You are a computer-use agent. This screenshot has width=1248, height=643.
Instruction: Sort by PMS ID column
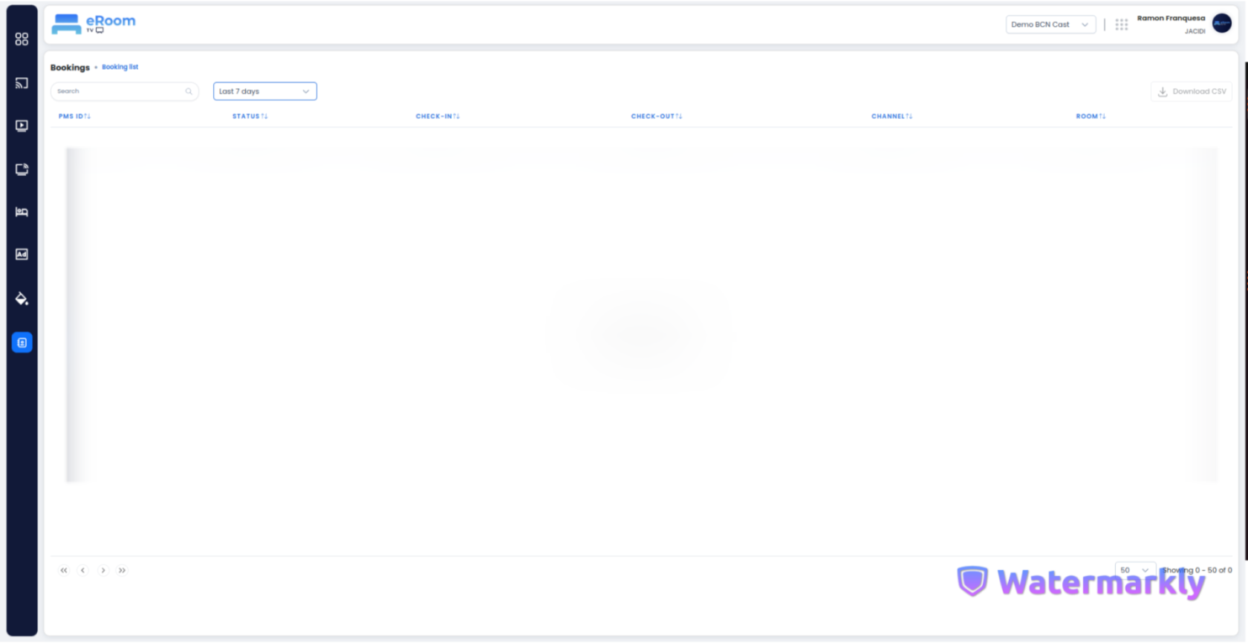point(74,117)
